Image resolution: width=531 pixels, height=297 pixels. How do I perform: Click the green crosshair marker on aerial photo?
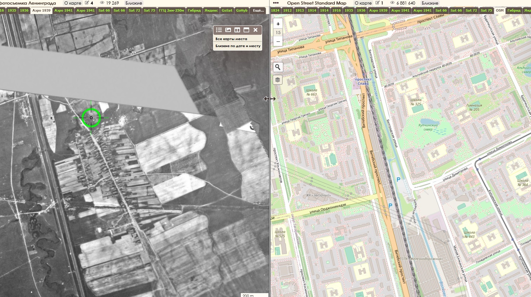(x=91, y=118)
